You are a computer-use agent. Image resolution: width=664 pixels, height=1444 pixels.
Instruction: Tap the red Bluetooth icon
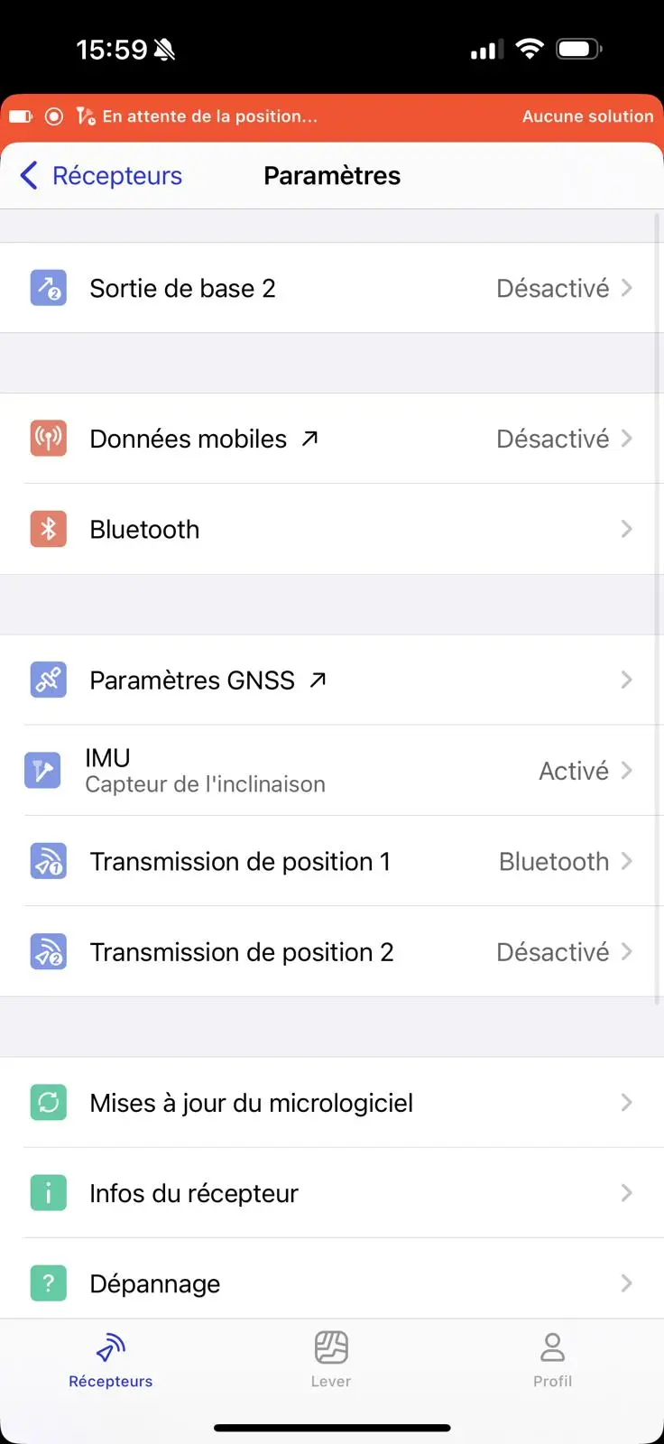pos(49,529)
